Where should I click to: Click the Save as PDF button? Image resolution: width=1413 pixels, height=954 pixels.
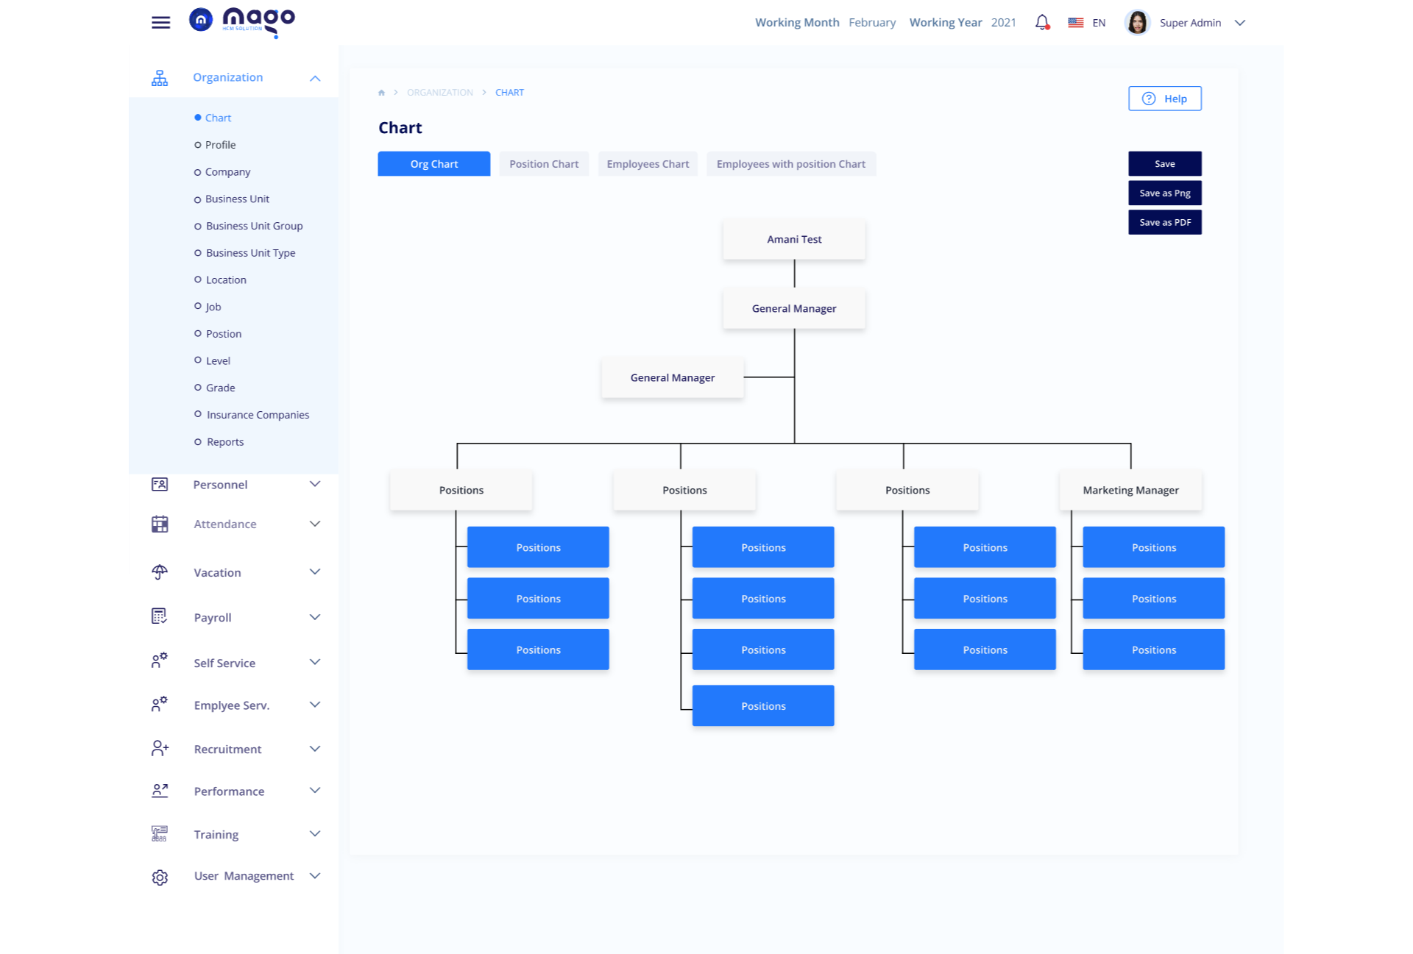[x=1165, y=221]
